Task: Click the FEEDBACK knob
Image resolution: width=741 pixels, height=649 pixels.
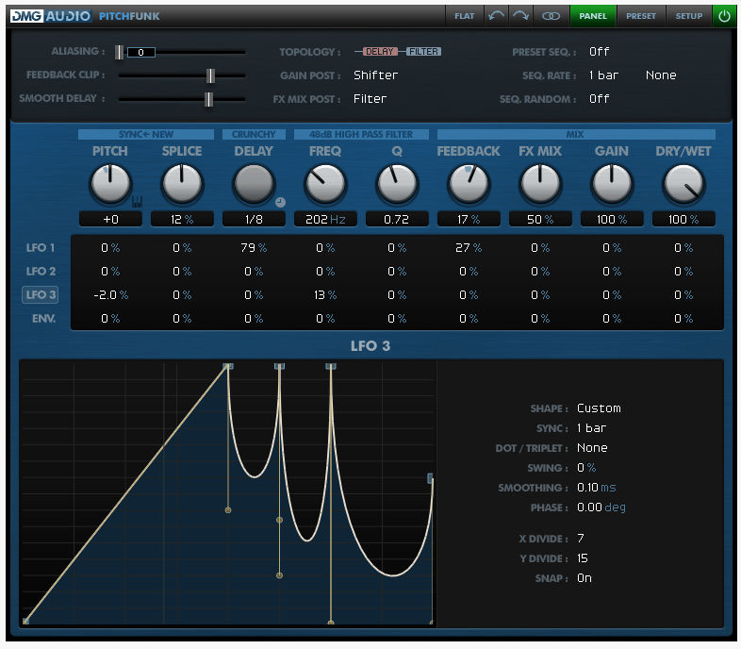Action: [x=469, y=184]
